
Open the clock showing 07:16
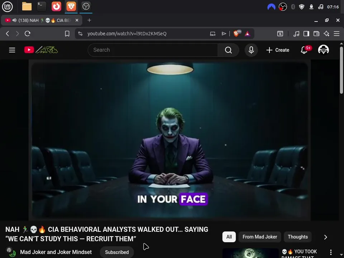click(333, 7)
